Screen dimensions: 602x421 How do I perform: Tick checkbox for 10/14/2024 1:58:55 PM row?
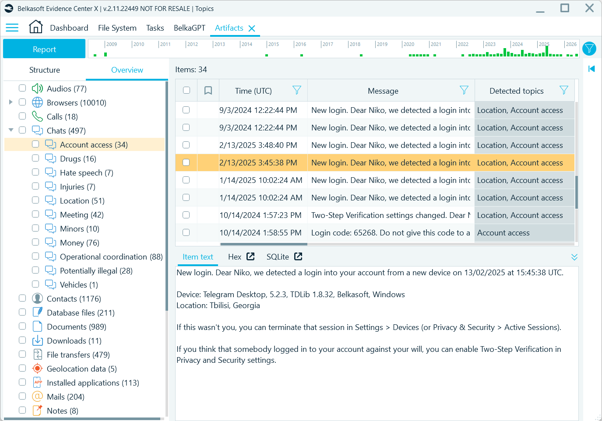186,232
